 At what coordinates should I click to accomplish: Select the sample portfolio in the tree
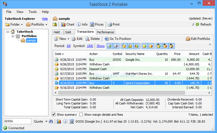tap(31, 40)
